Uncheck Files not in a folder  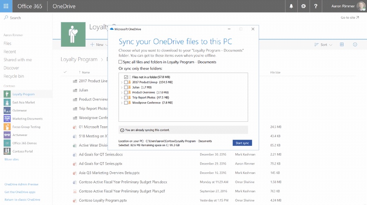coord(126,77)
